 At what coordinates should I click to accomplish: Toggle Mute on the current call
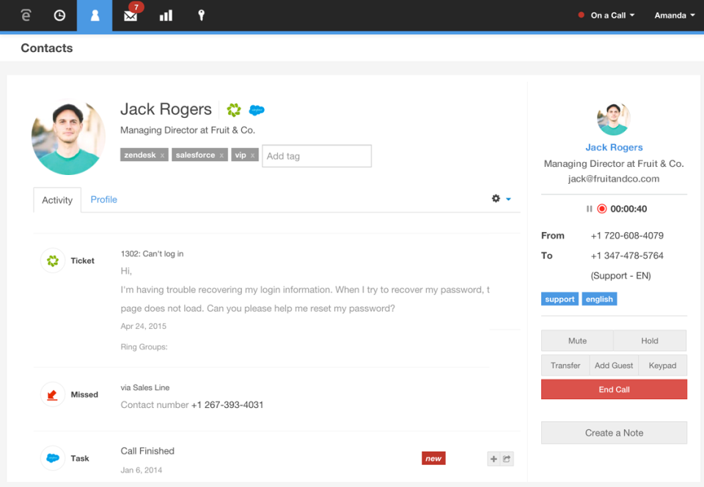[x=577, y=341]
